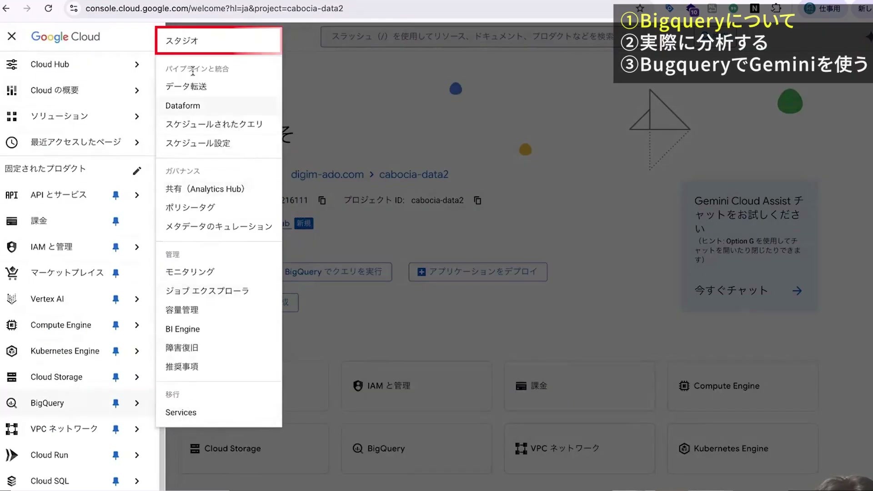The height and width of the screenshot is (491, 873).
Task: Open the digim-ado.com breadcrumb link
Action: [327, 174]
